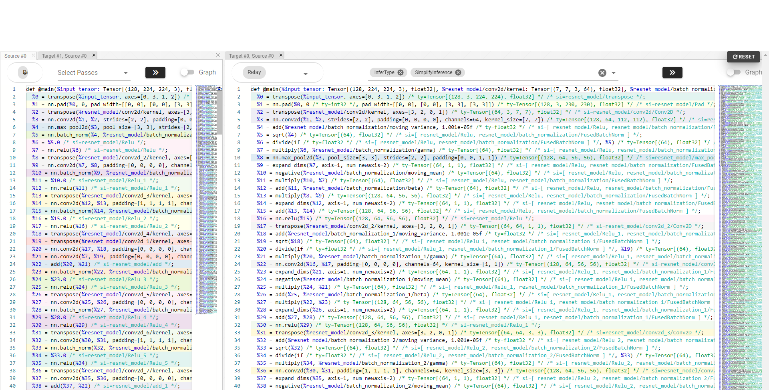Close the Source #0 tab

33,55
